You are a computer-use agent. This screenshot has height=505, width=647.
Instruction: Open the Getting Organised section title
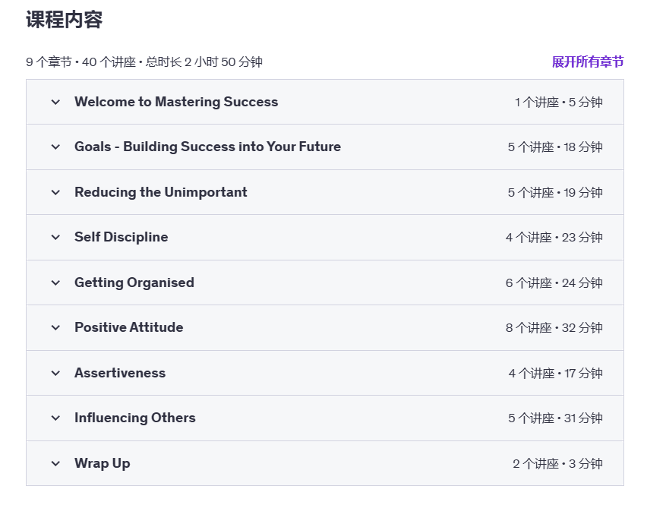[134, 282]
